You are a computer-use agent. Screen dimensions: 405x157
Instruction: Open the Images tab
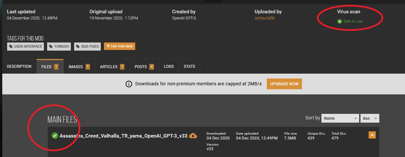(79, 66)
